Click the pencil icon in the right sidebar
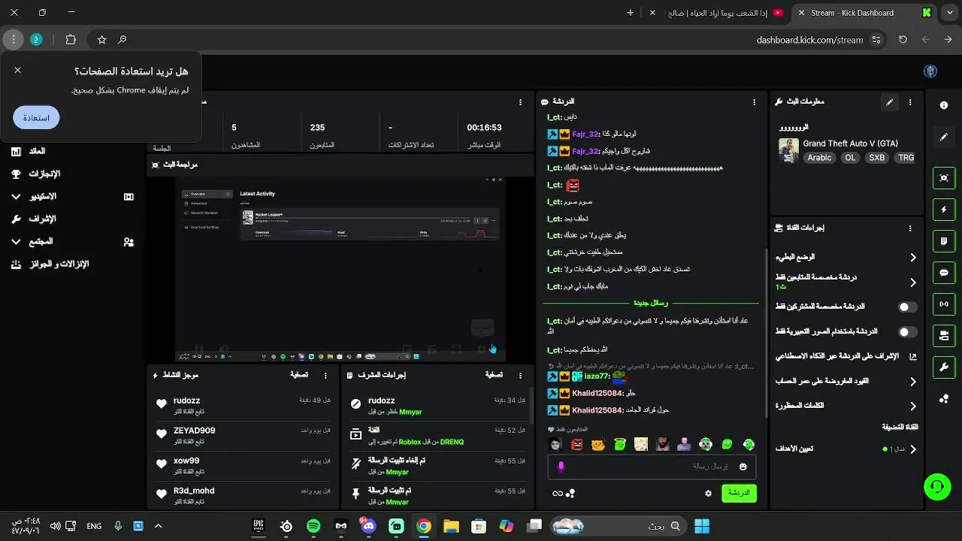 [x=944, y=138]
